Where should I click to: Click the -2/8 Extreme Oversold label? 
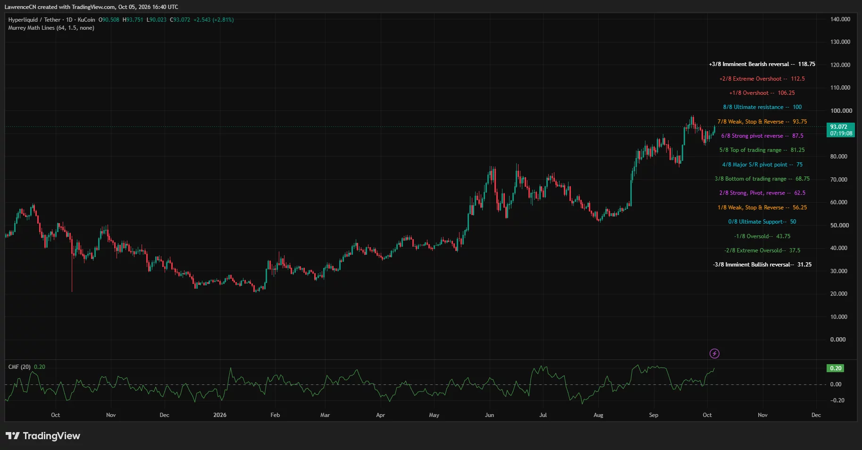[x=762, y=250]
